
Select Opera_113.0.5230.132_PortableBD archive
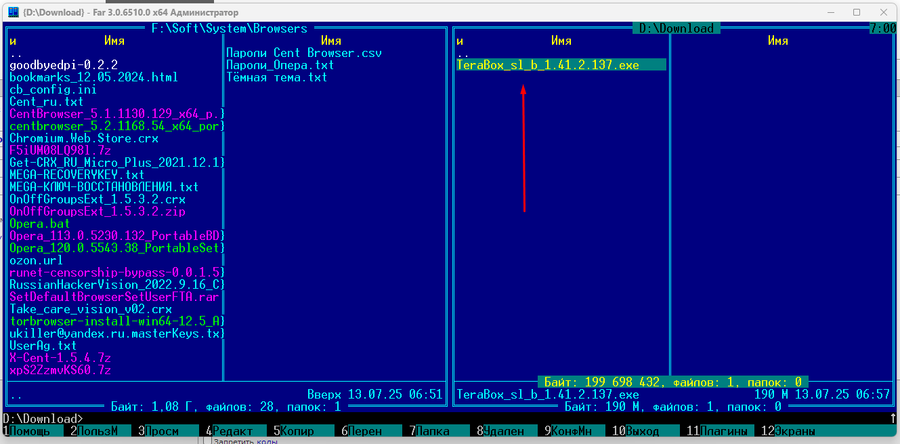click(116, 236)
